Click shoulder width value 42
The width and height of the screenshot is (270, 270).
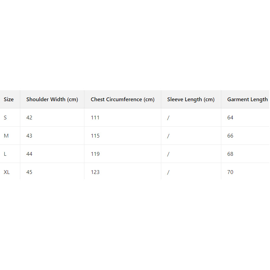(x=29, y=118)
